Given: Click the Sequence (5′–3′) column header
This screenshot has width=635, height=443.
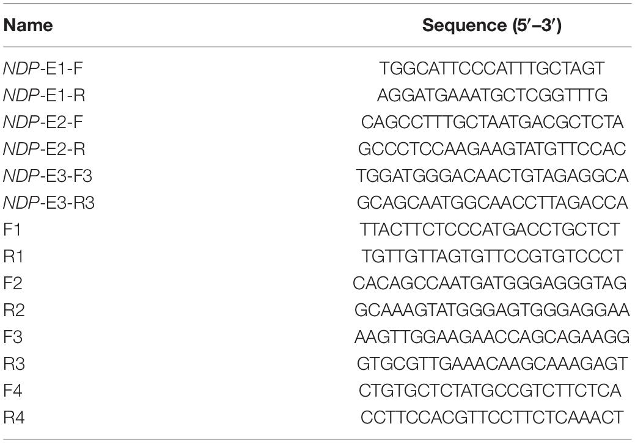Looking at the screenshot, I should pyautogui.click(x=491, y=26).
